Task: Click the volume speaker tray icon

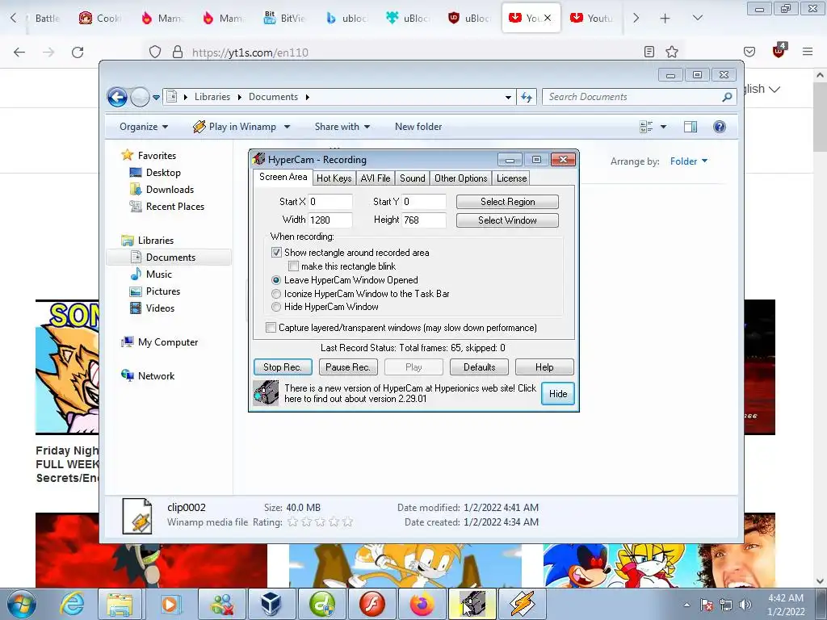Action: (745, 605)
